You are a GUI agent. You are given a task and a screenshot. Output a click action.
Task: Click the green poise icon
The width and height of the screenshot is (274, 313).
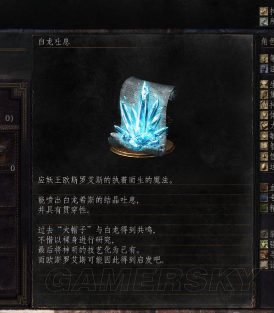coord(264,244)
